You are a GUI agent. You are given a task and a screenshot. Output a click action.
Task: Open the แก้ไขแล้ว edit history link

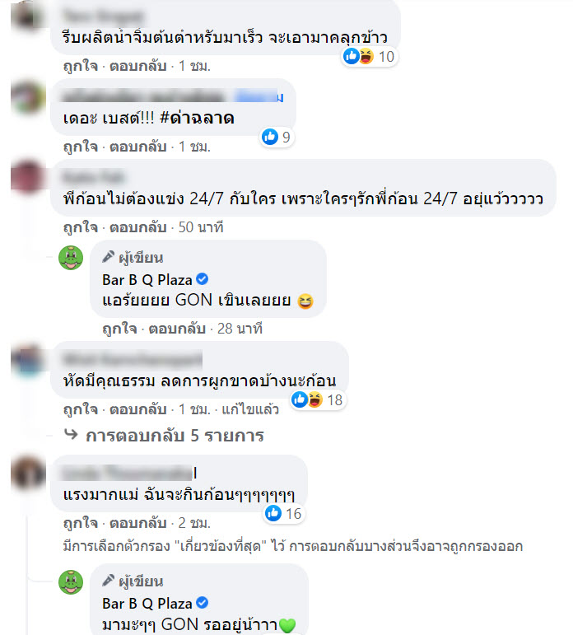250,409
